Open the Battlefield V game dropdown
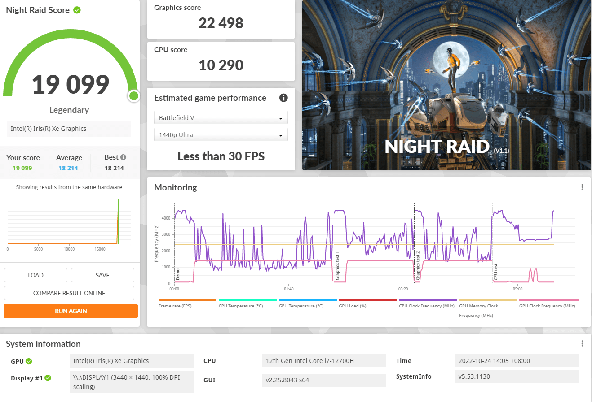 (221, 118)
